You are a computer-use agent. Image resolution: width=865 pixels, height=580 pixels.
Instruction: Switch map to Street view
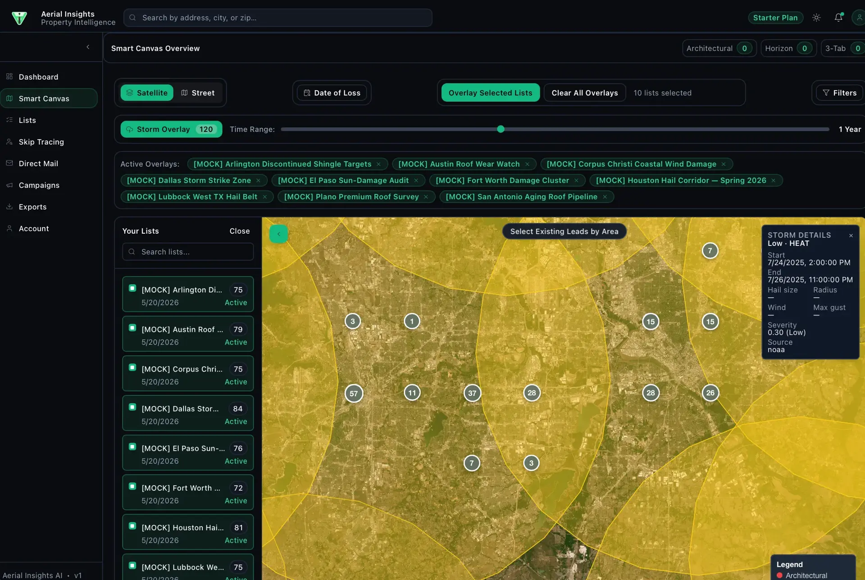198,93
